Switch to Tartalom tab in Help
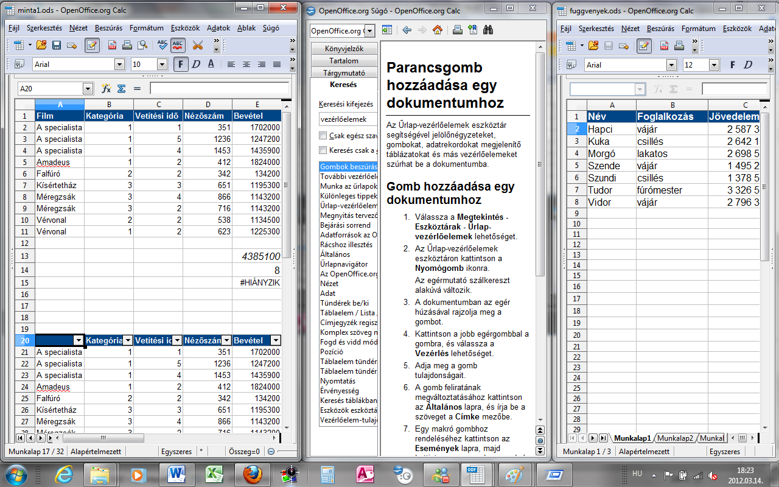 (x=344, y=61)
